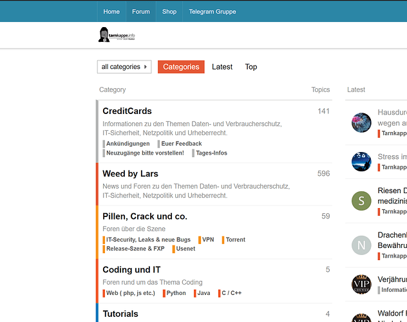Open the Usenet subcategory tag

pos(185,249)
